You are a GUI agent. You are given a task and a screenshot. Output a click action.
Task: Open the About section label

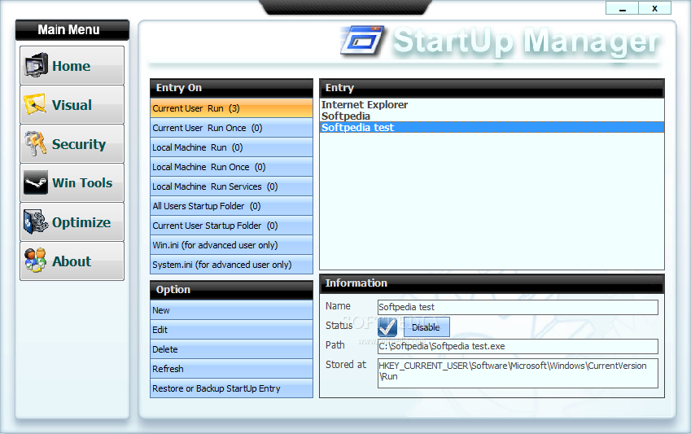point(72,261)
